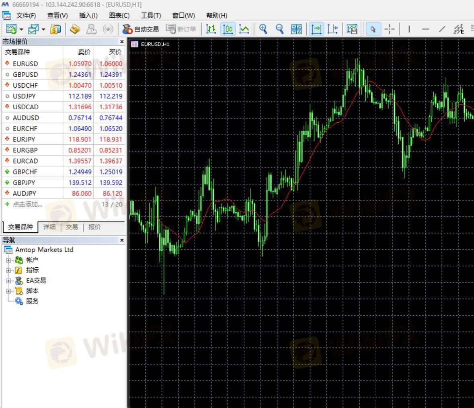This screenshot has height=408, width=474.
Task: Open the Tools menu (工具)
Action: point(151,15)
